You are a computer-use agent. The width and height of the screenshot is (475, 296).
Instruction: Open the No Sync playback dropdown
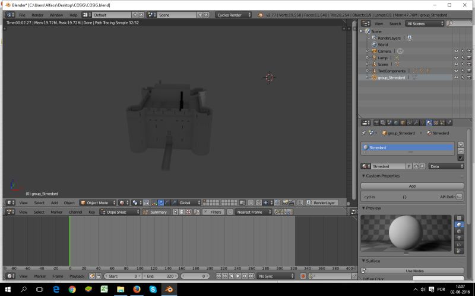tap(275, 276)
